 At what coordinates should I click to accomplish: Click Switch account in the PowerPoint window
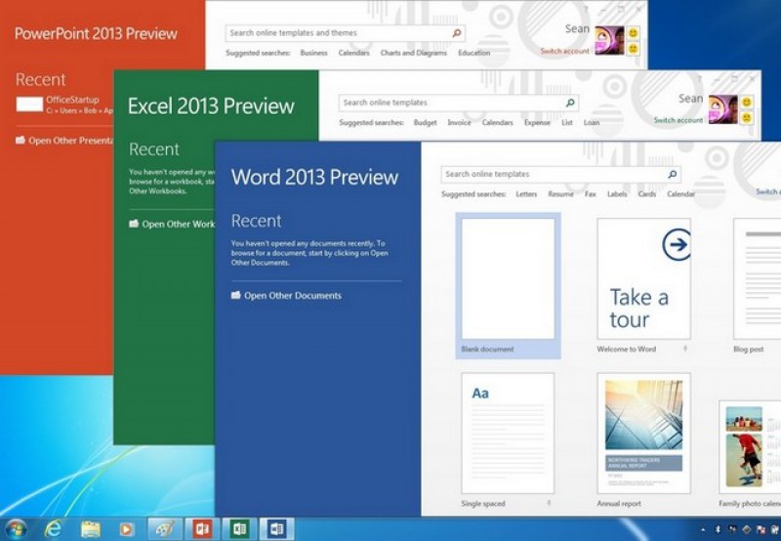click(564, 51)
